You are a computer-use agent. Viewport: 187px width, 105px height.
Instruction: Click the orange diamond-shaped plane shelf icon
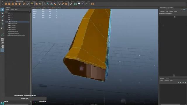pyautogui.click(x=20, y=4)
